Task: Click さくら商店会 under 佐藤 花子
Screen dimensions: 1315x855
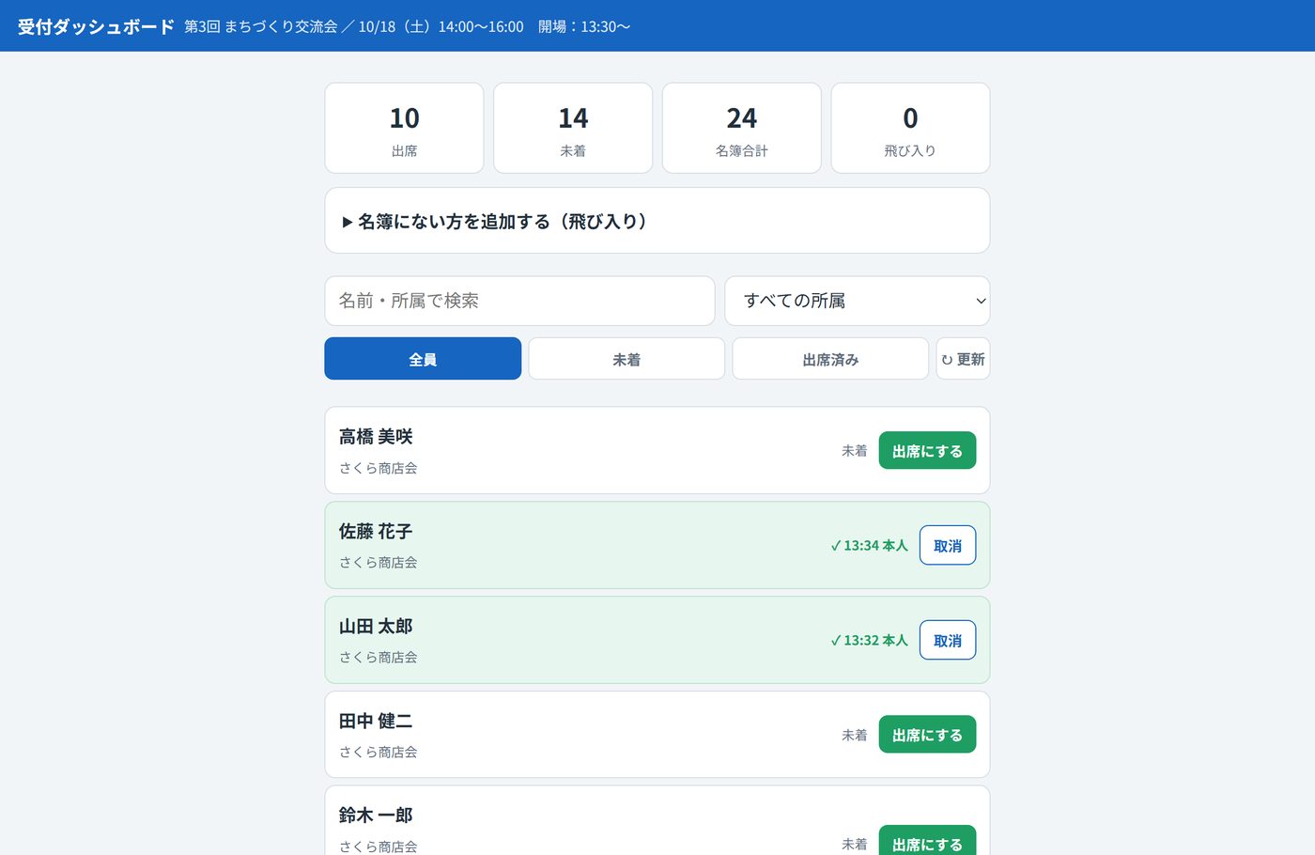Action: point(379,563)
